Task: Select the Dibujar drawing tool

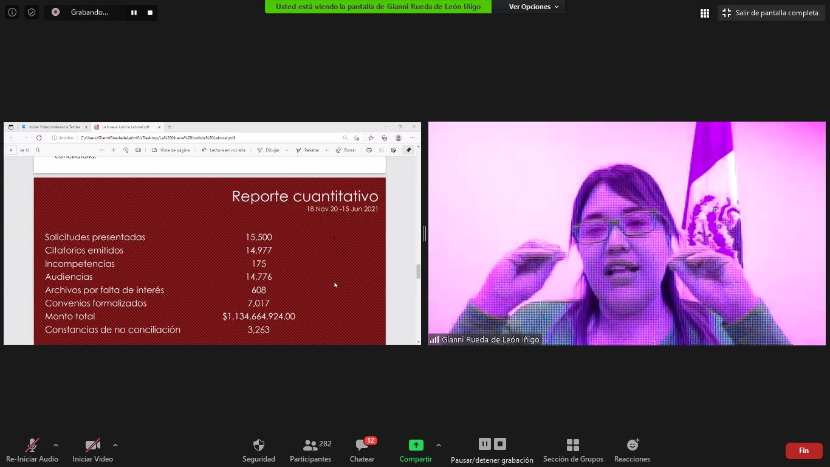Action: point(268,150)
